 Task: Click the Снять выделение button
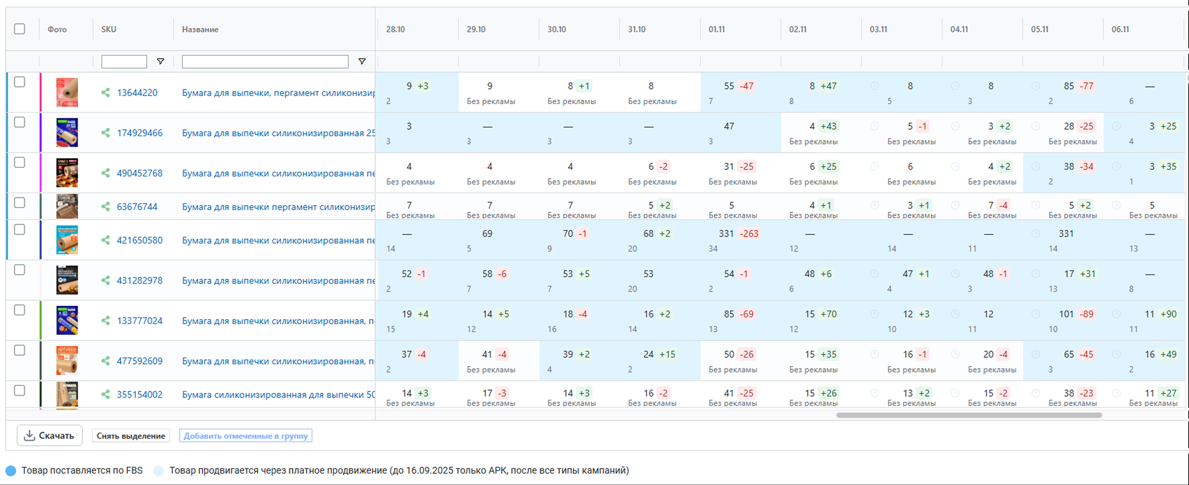[131, 436]
